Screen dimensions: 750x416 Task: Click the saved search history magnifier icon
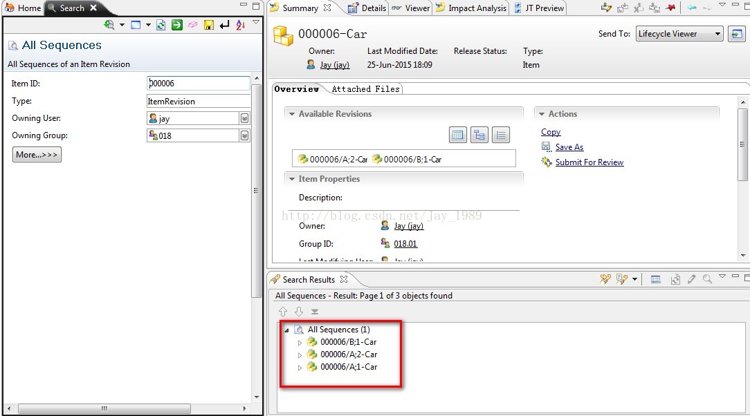tap(109, 25)
